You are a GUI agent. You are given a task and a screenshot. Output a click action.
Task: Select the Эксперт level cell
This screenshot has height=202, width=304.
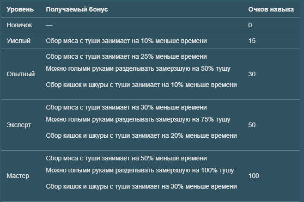pyautogui.click(x=19, y=125)
